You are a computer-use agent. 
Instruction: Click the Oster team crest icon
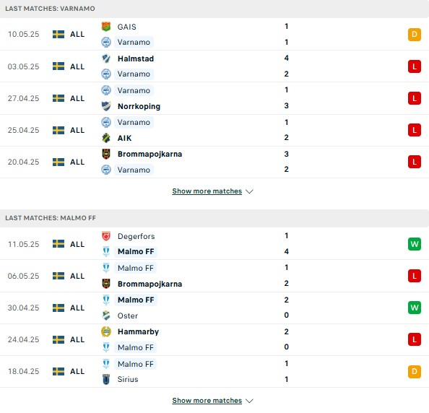pyautogui.click(x=106, y=316)
